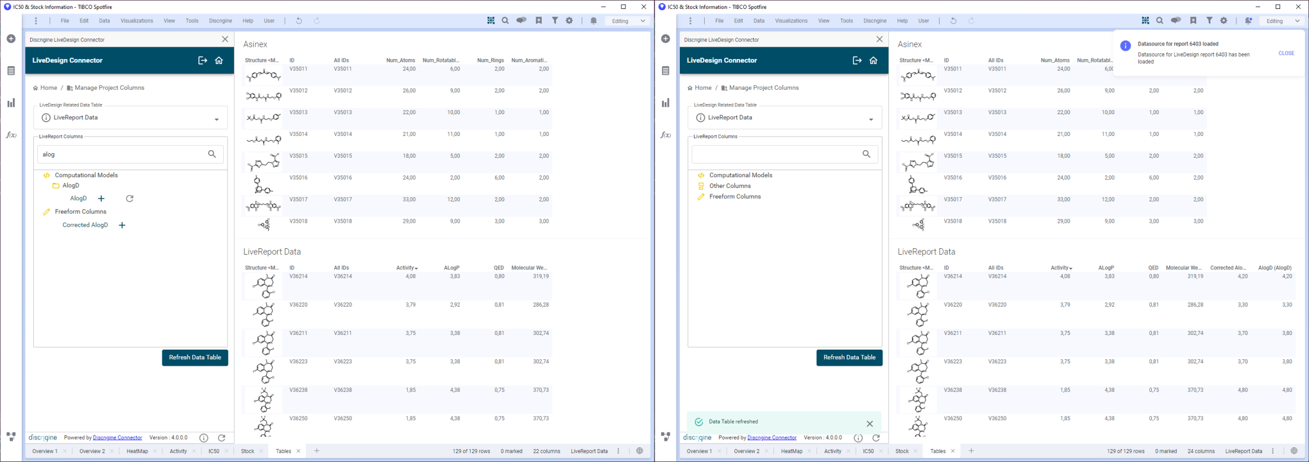Open Files and data flyout in left window

click(x=11, y=38)
